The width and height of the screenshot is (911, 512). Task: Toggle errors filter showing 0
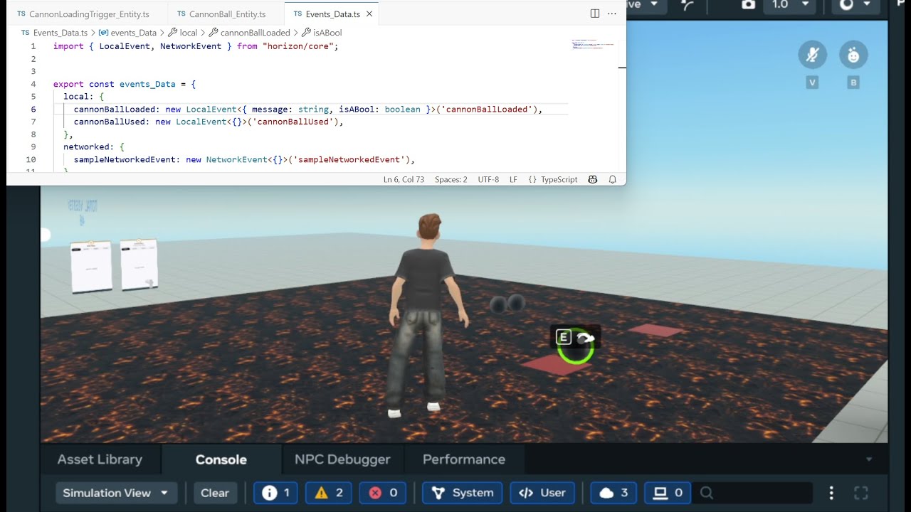click(383, 493)
